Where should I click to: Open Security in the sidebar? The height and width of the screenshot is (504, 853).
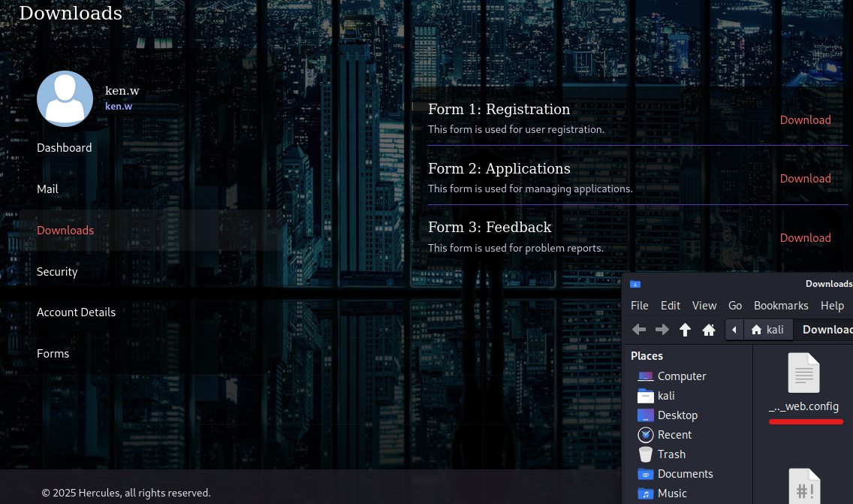point(57,272)
